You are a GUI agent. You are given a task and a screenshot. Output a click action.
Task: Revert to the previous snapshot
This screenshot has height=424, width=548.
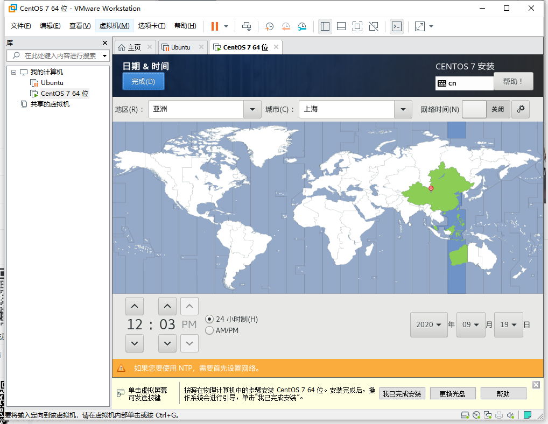coord(285,26)
